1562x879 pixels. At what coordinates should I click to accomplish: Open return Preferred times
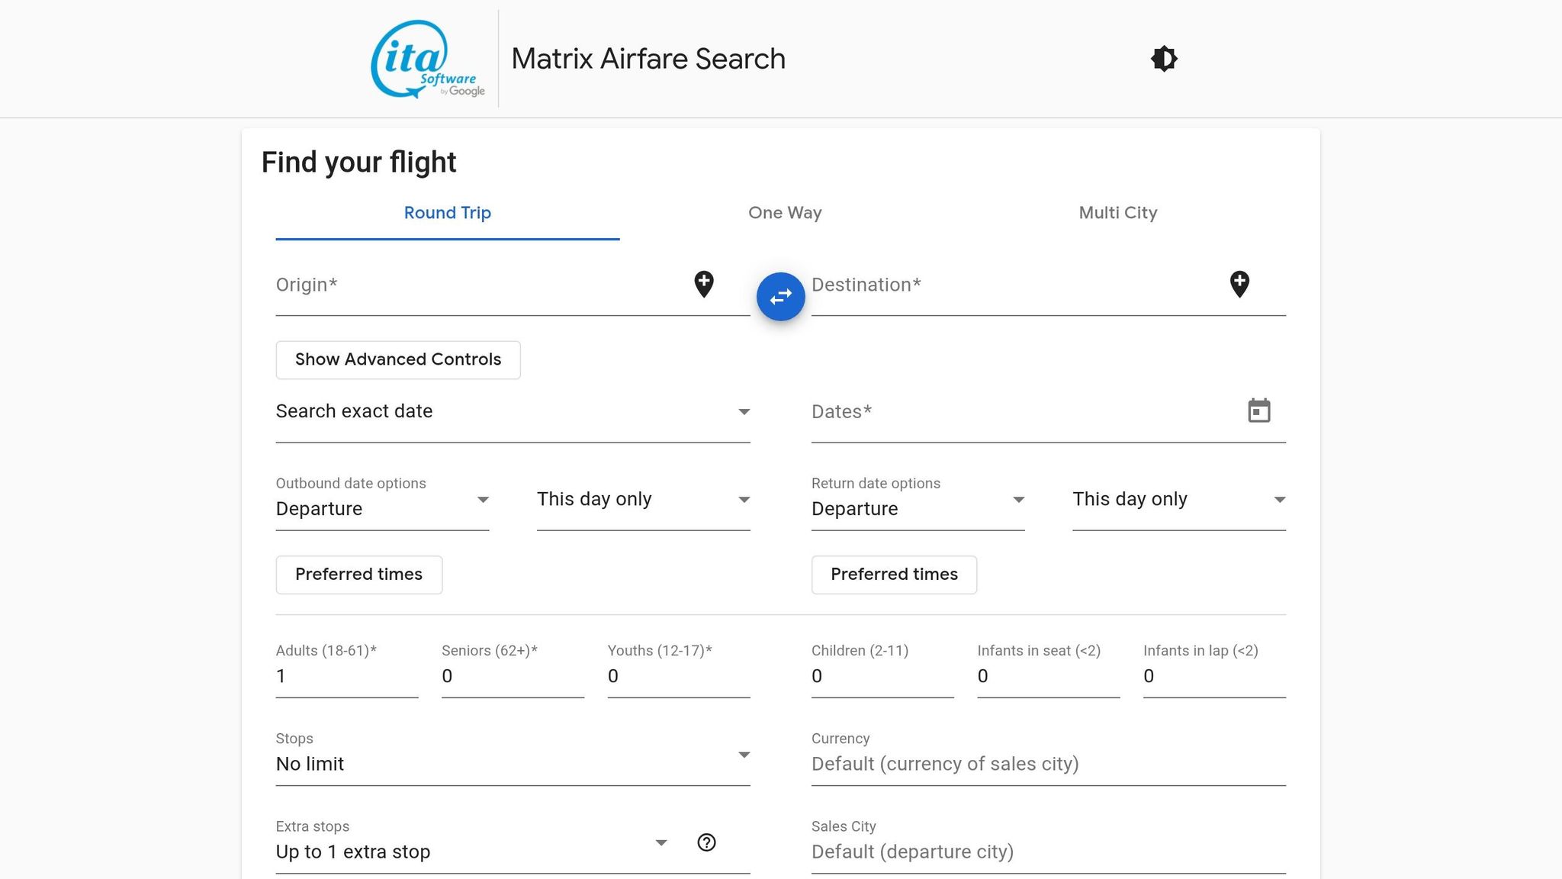coord(894,575)
